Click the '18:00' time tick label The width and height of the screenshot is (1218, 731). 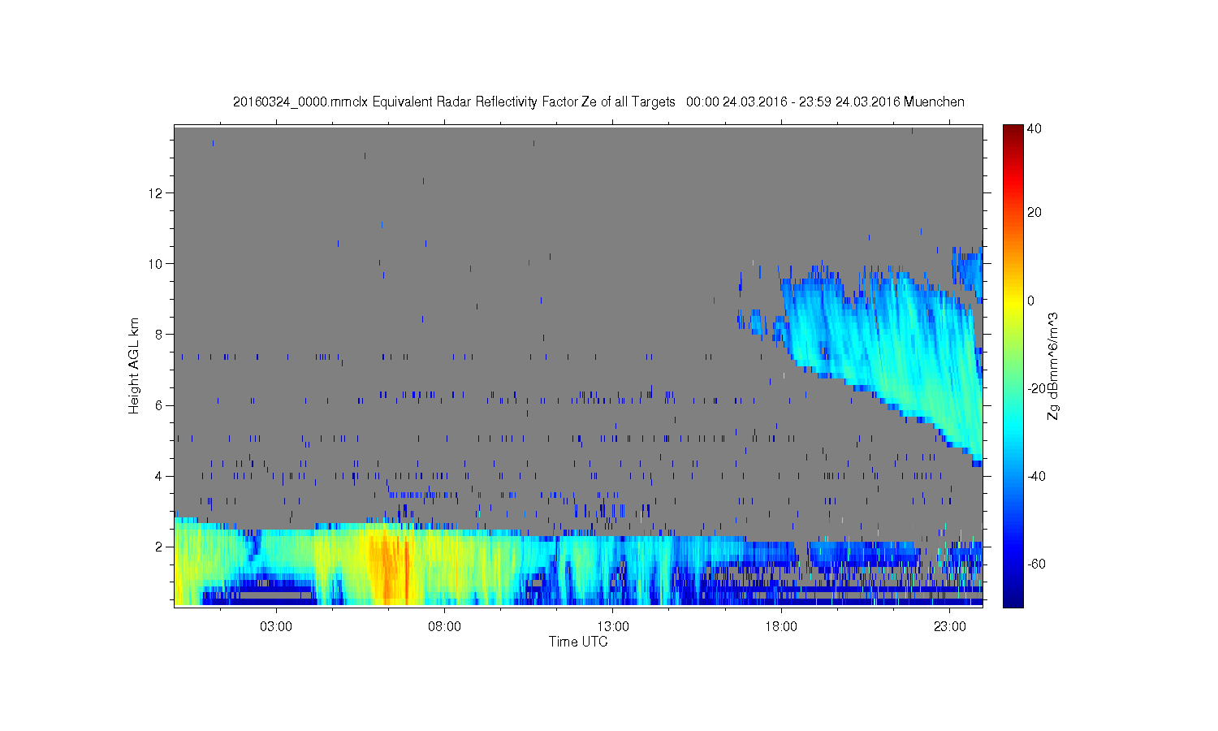click(x=781, y=627)
